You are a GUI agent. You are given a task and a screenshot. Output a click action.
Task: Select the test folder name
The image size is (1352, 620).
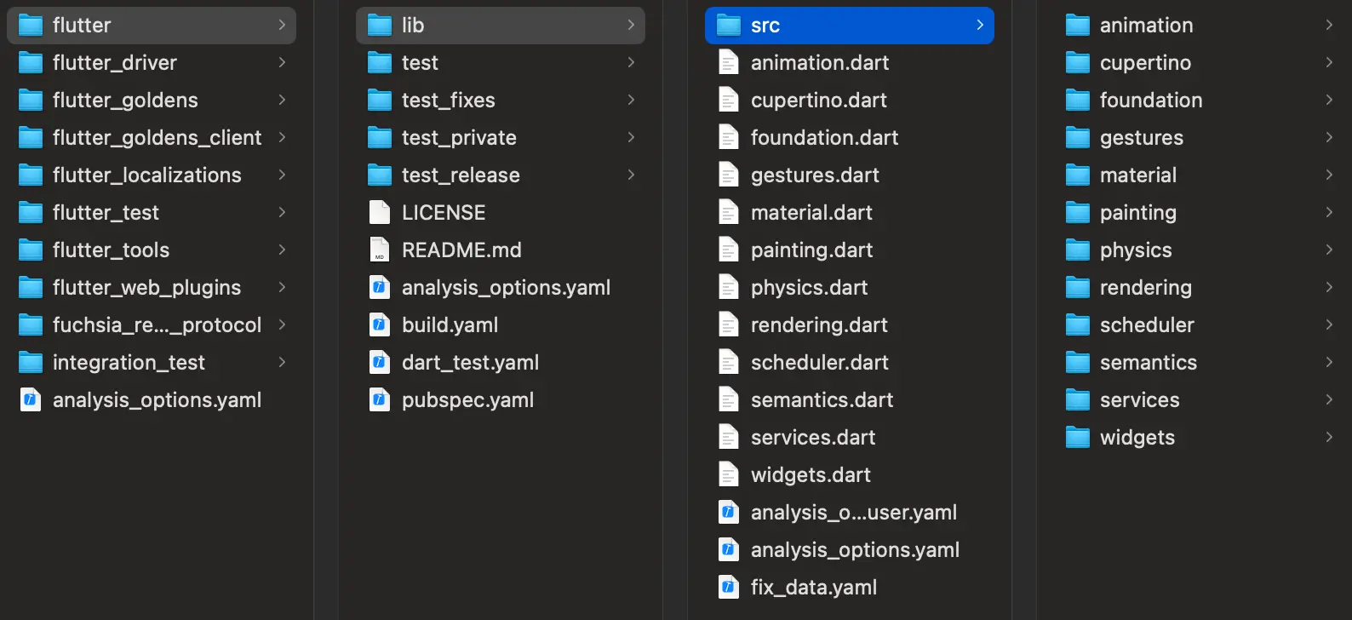[x=420, y=63]
